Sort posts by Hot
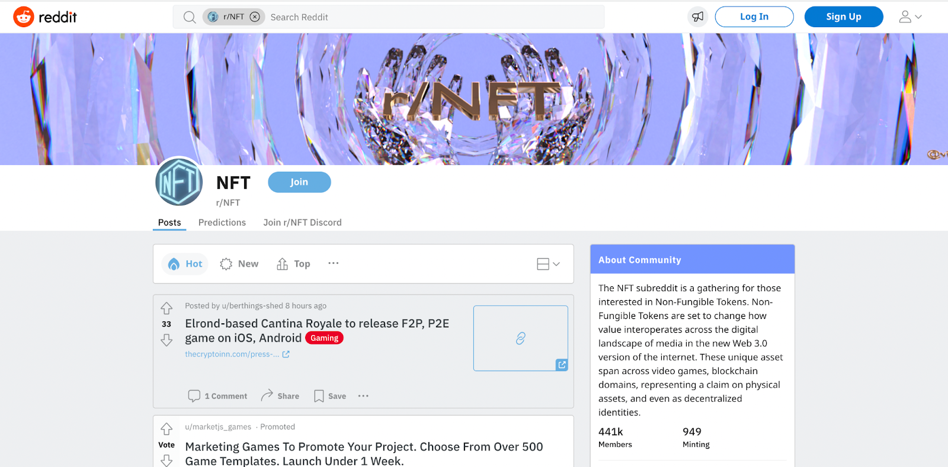The width and height of the screenshot is (948, 467). click(185, 264)
